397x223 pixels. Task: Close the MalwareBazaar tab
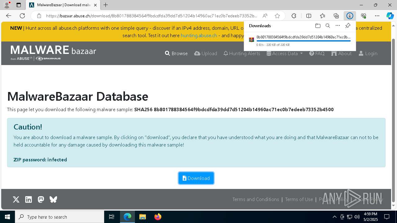pyautogui.click(x=95, y=5)
